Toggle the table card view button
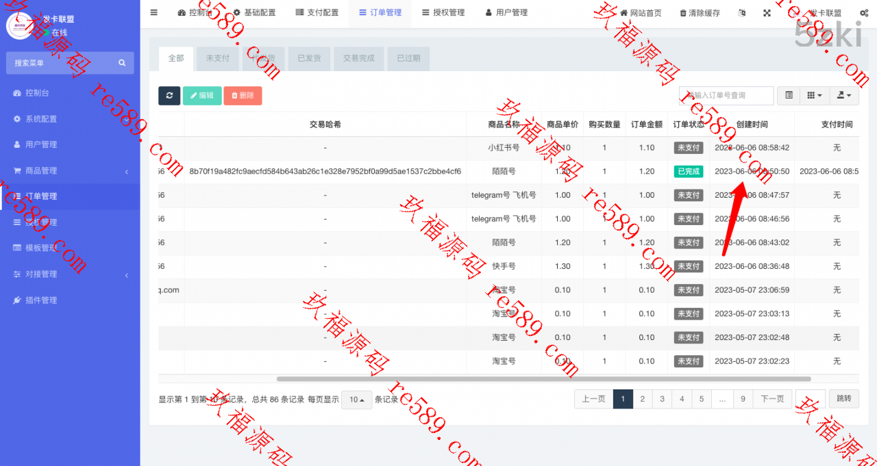This screenshot has height=466, width=877. coord(789,96)
